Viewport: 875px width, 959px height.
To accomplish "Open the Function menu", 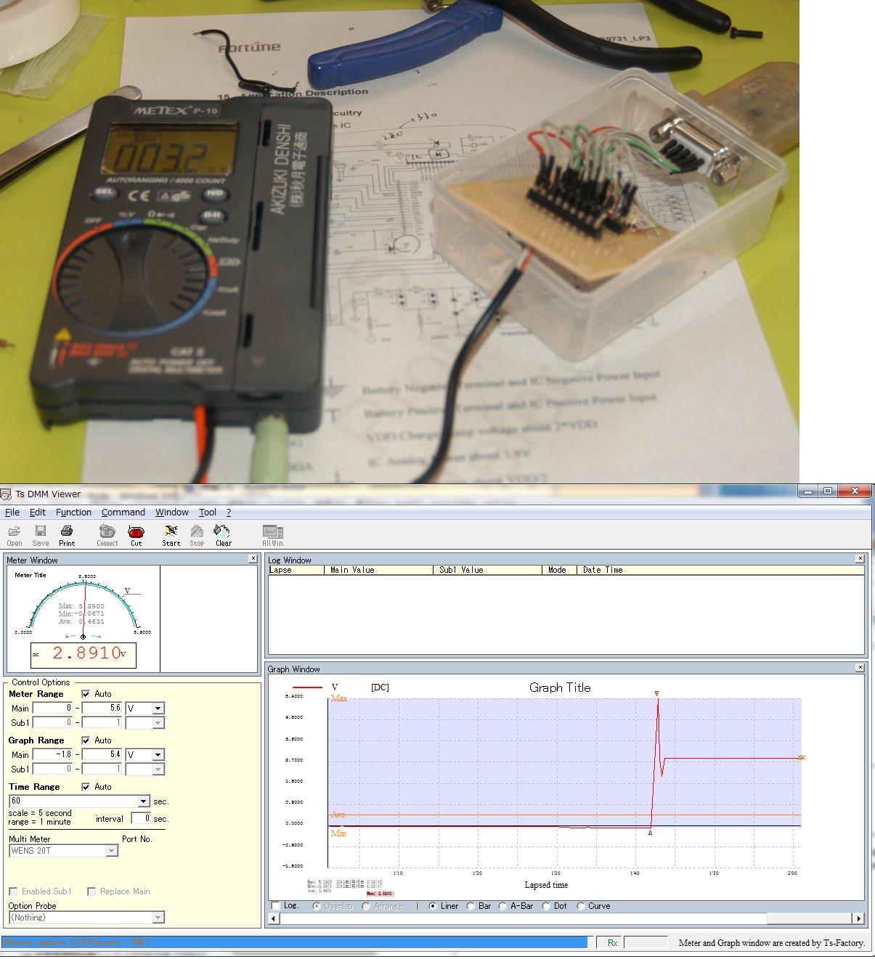I will 73,512.
